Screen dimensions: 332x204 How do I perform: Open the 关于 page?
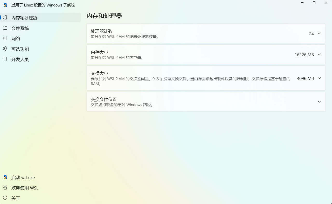[41, 198]
